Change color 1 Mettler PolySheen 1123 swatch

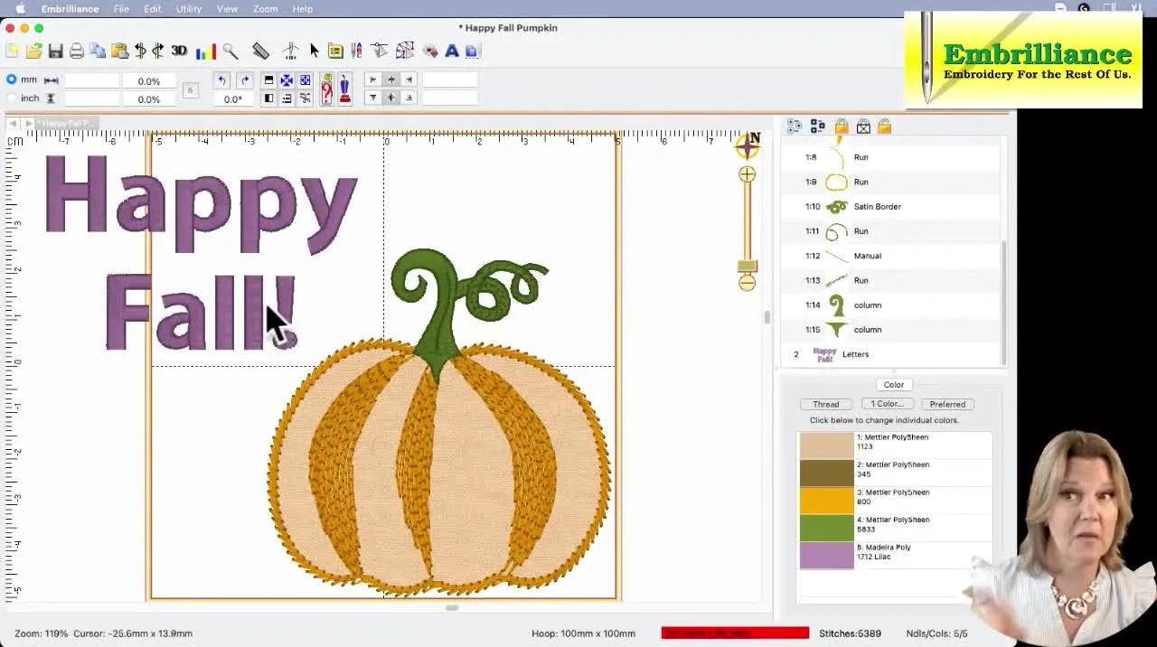(x=826, y=445)
